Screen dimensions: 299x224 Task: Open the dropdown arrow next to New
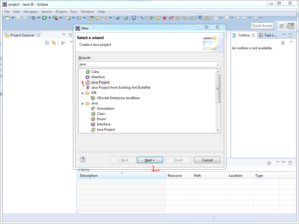tap(13, 18)
